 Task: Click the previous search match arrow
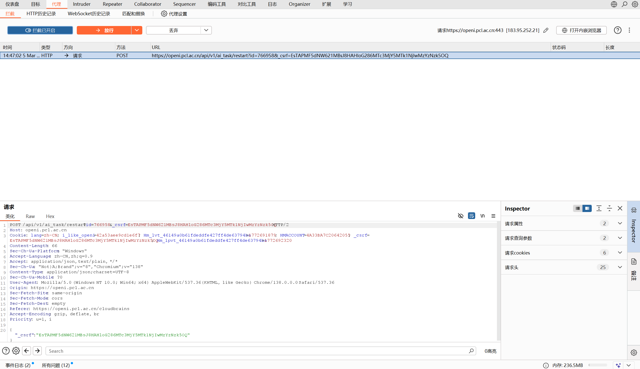[27, 351]
